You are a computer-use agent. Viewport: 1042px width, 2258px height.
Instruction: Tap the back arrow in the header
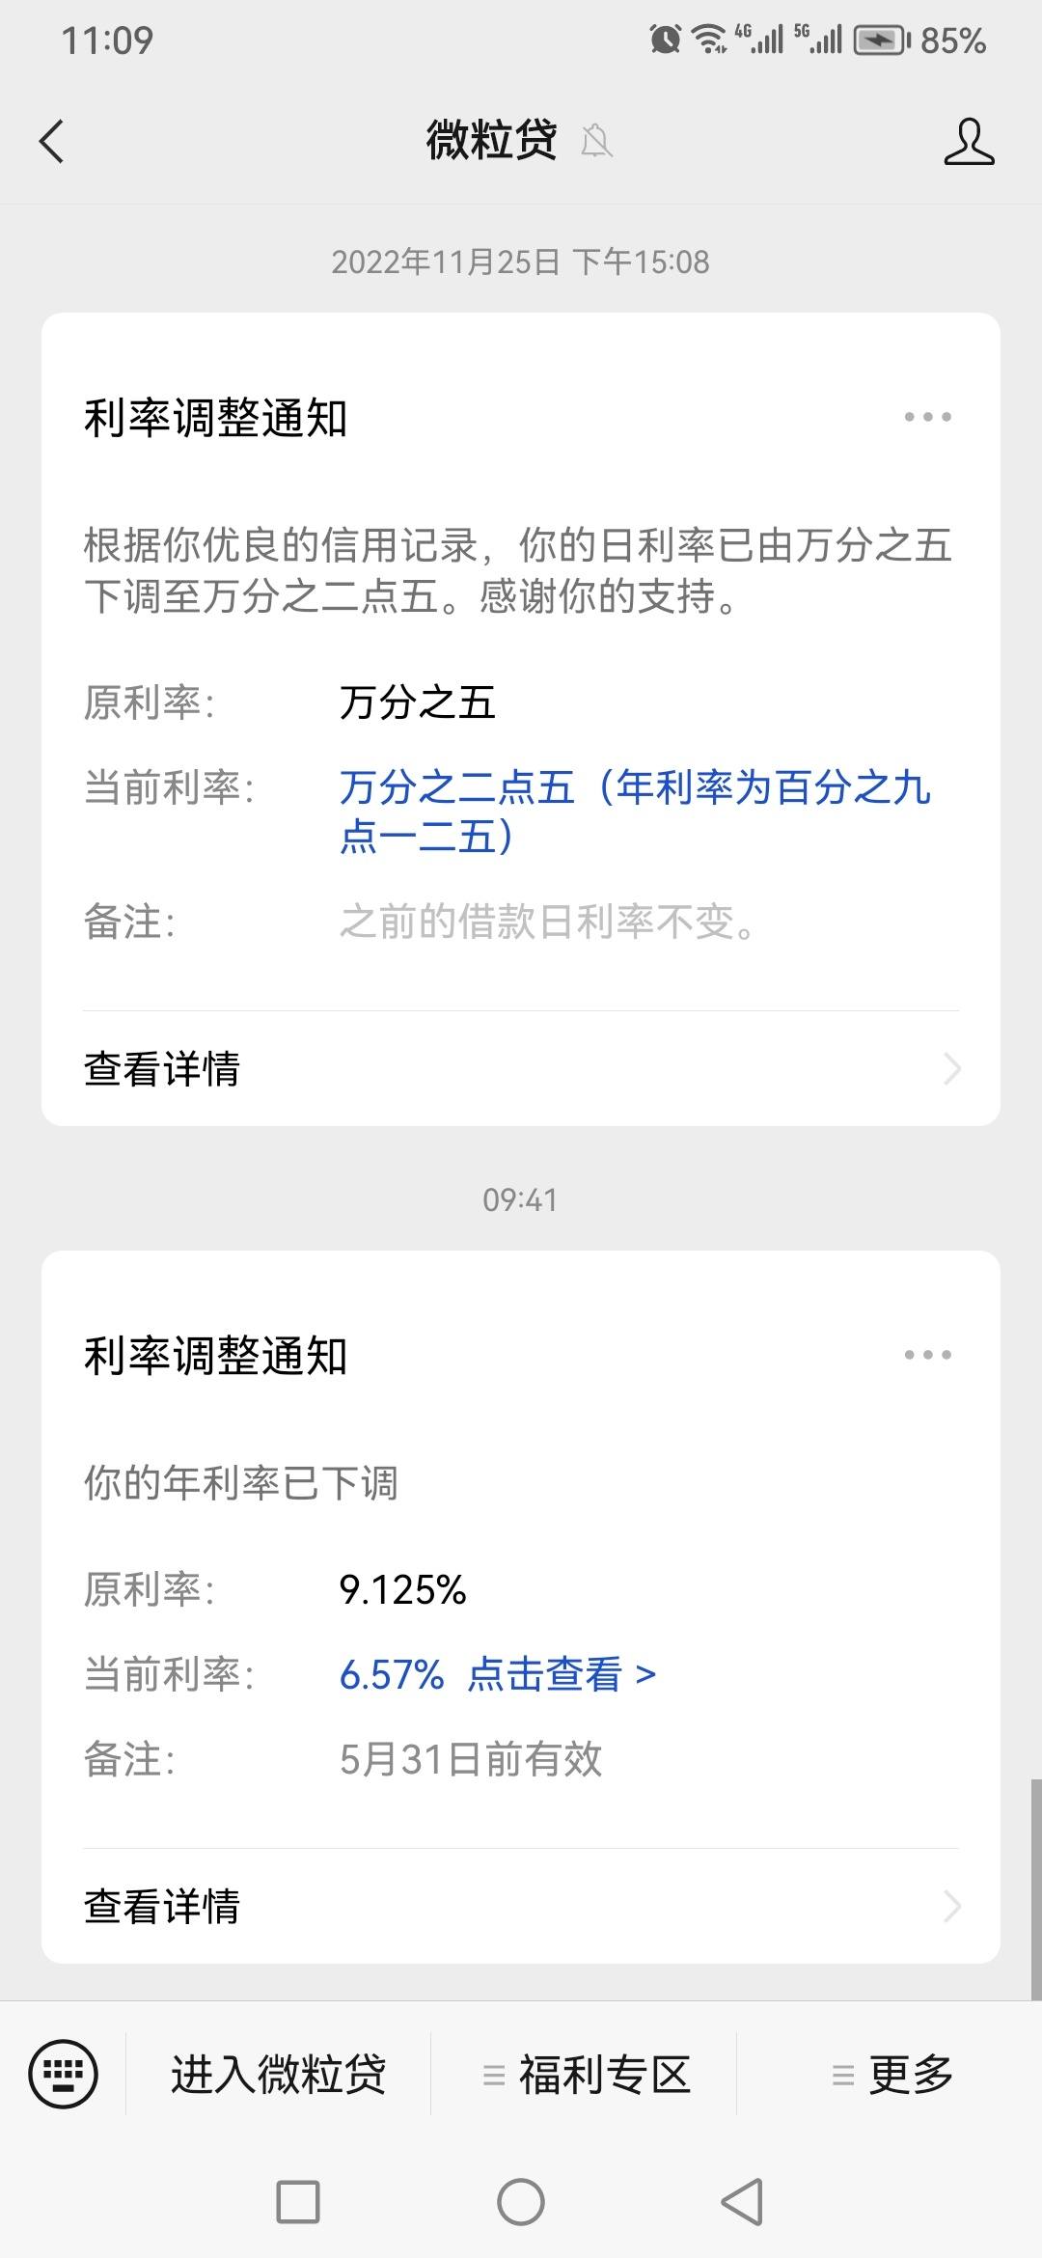[52, 142]
